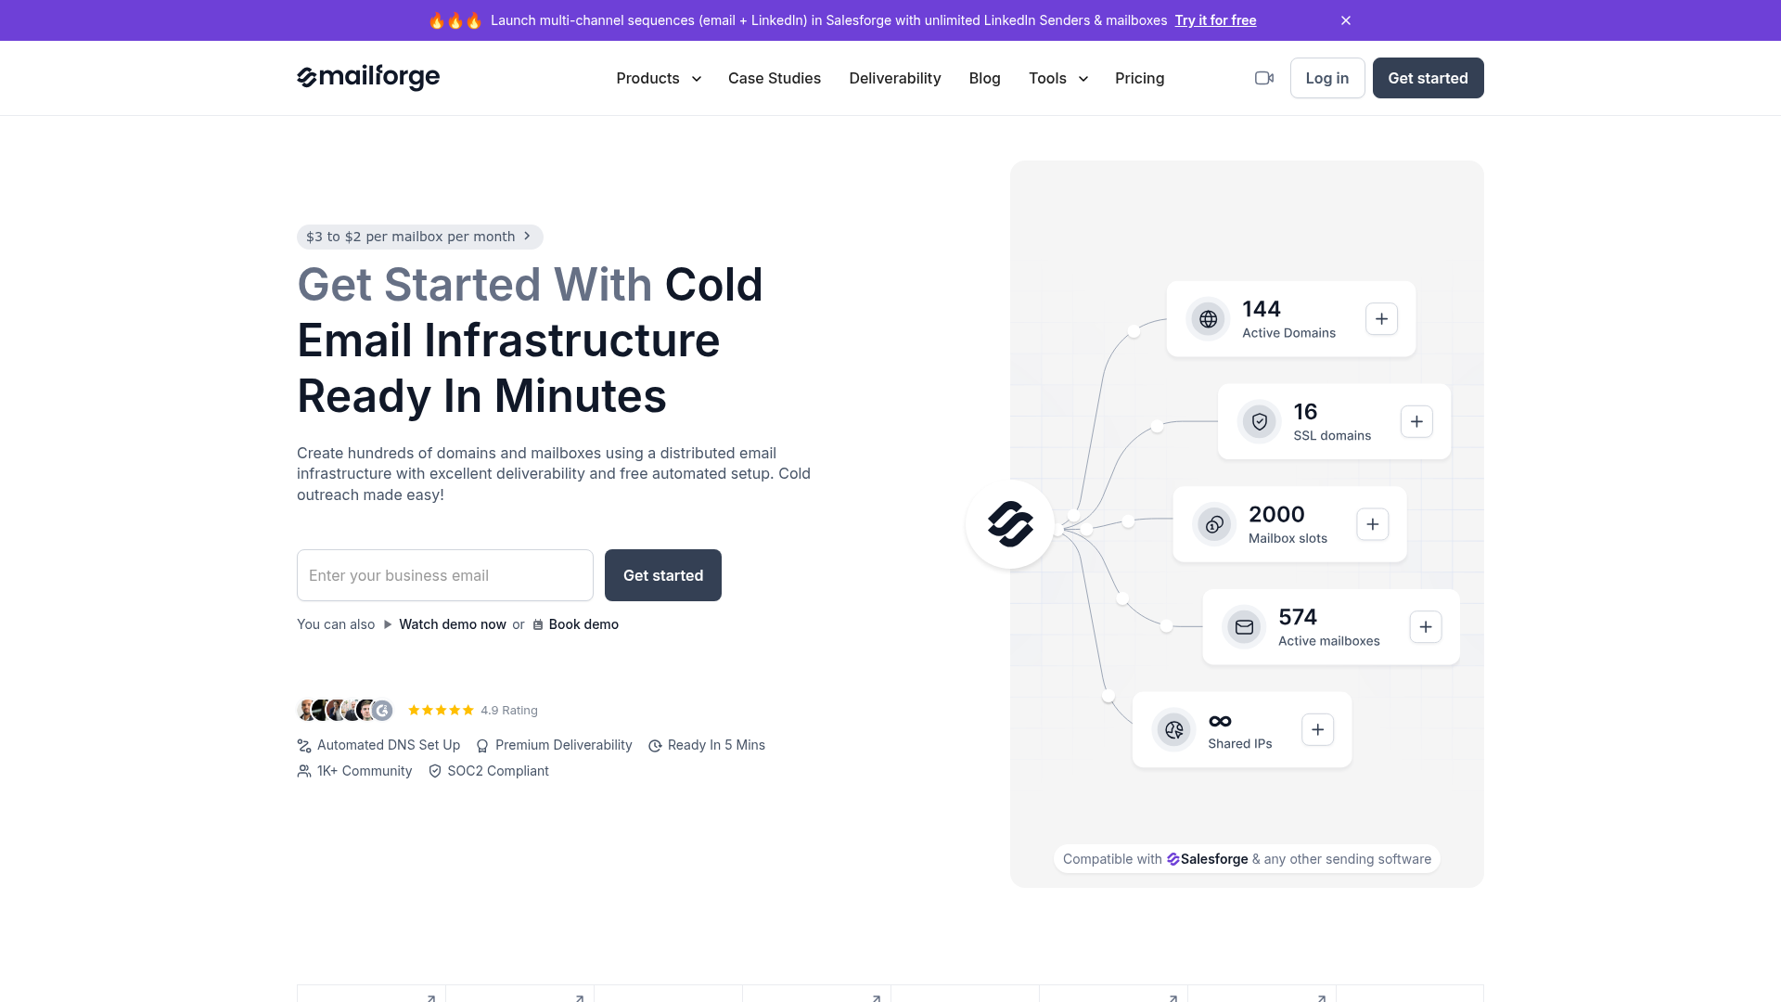Open the $3 to $2 per mailbox banner
Viewport: 1781px width, 1002px height.
[x=419, y=237]
